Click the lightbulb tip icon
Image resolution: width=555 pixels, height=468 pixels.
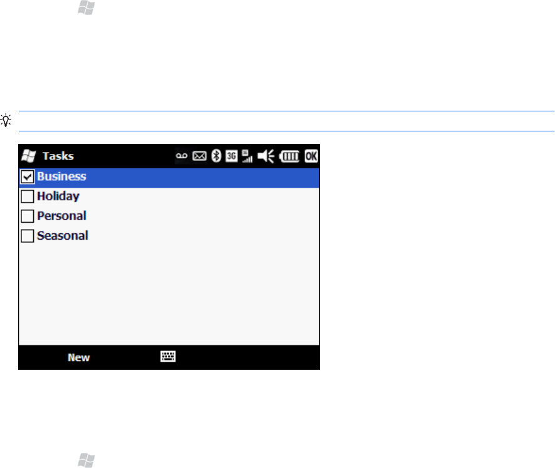pos(6,120)
